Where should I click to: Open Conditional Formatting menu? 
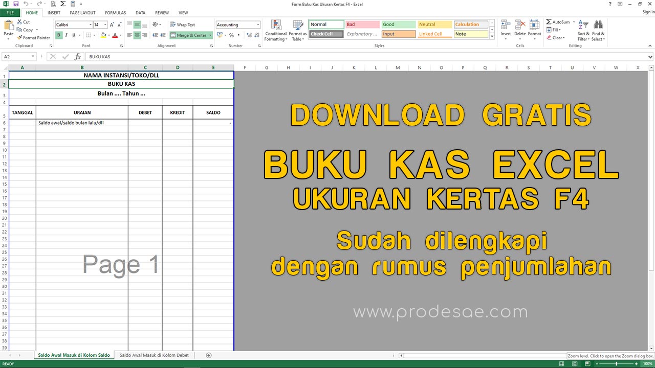pos(276,31)
